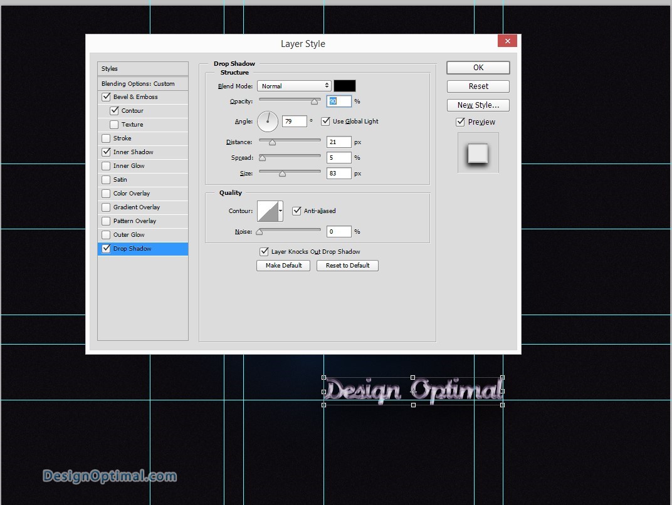Click the Angle value field

tap(294, 121)
